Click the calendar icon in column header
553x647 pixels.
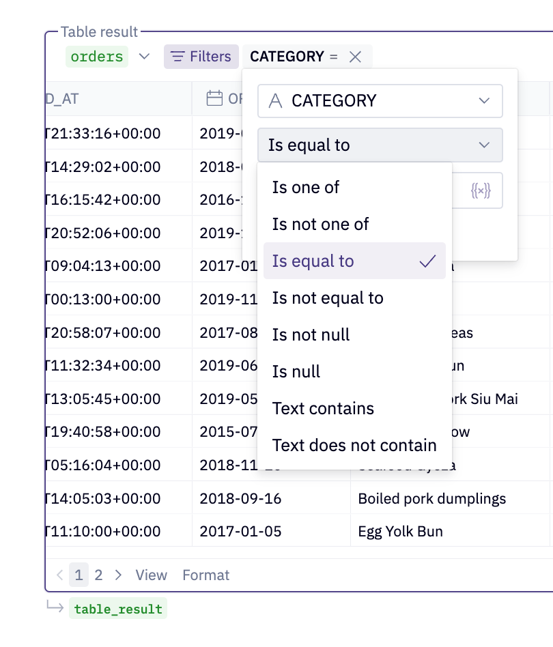(x=214, y=99)
